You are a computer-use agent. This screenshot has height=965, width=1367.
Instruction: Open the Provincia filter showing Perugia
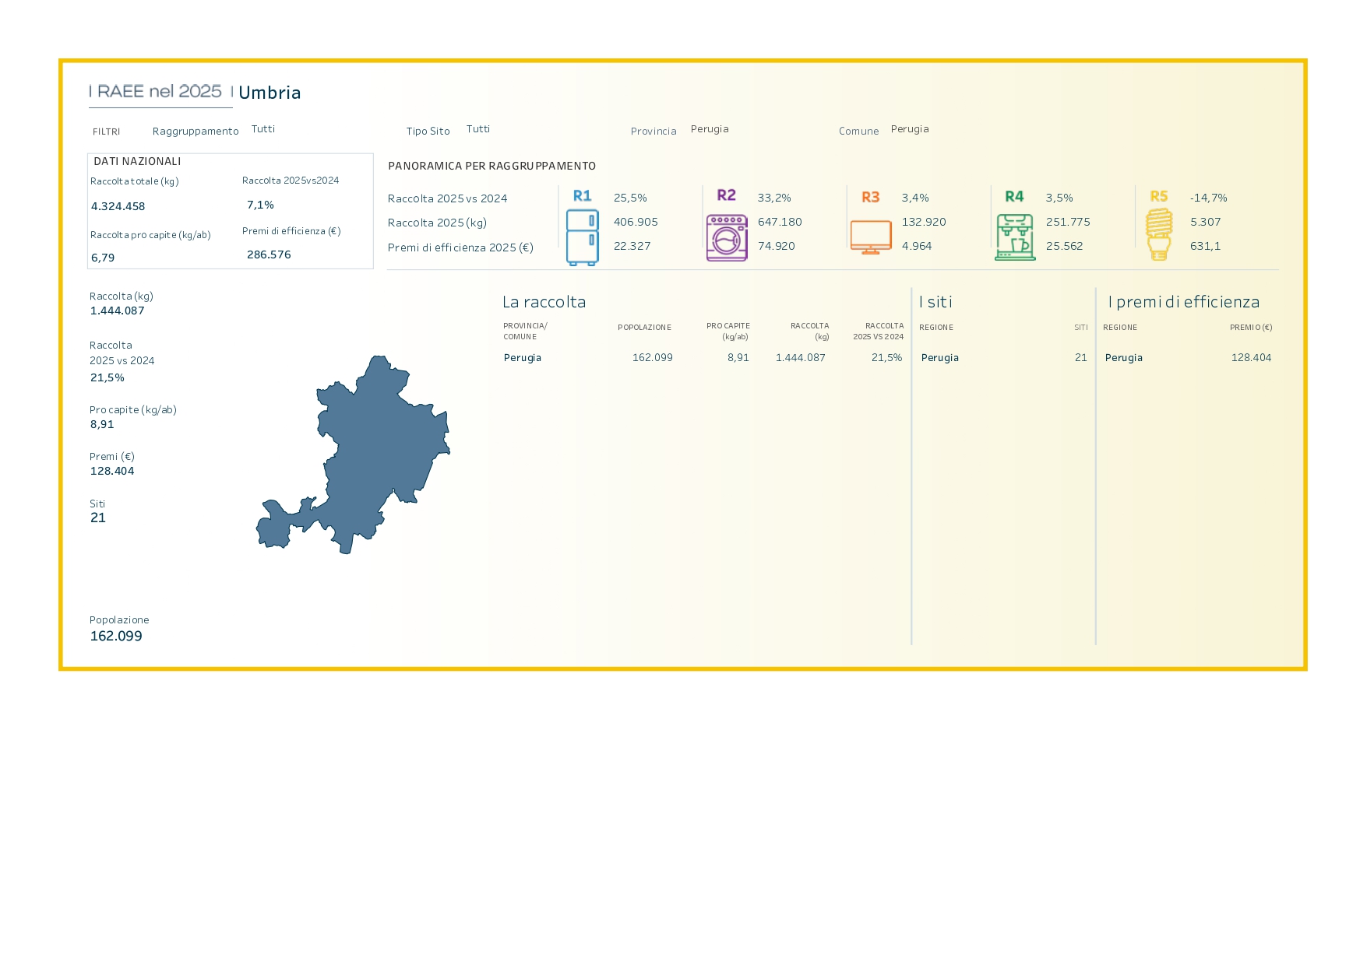coord(710,129)
